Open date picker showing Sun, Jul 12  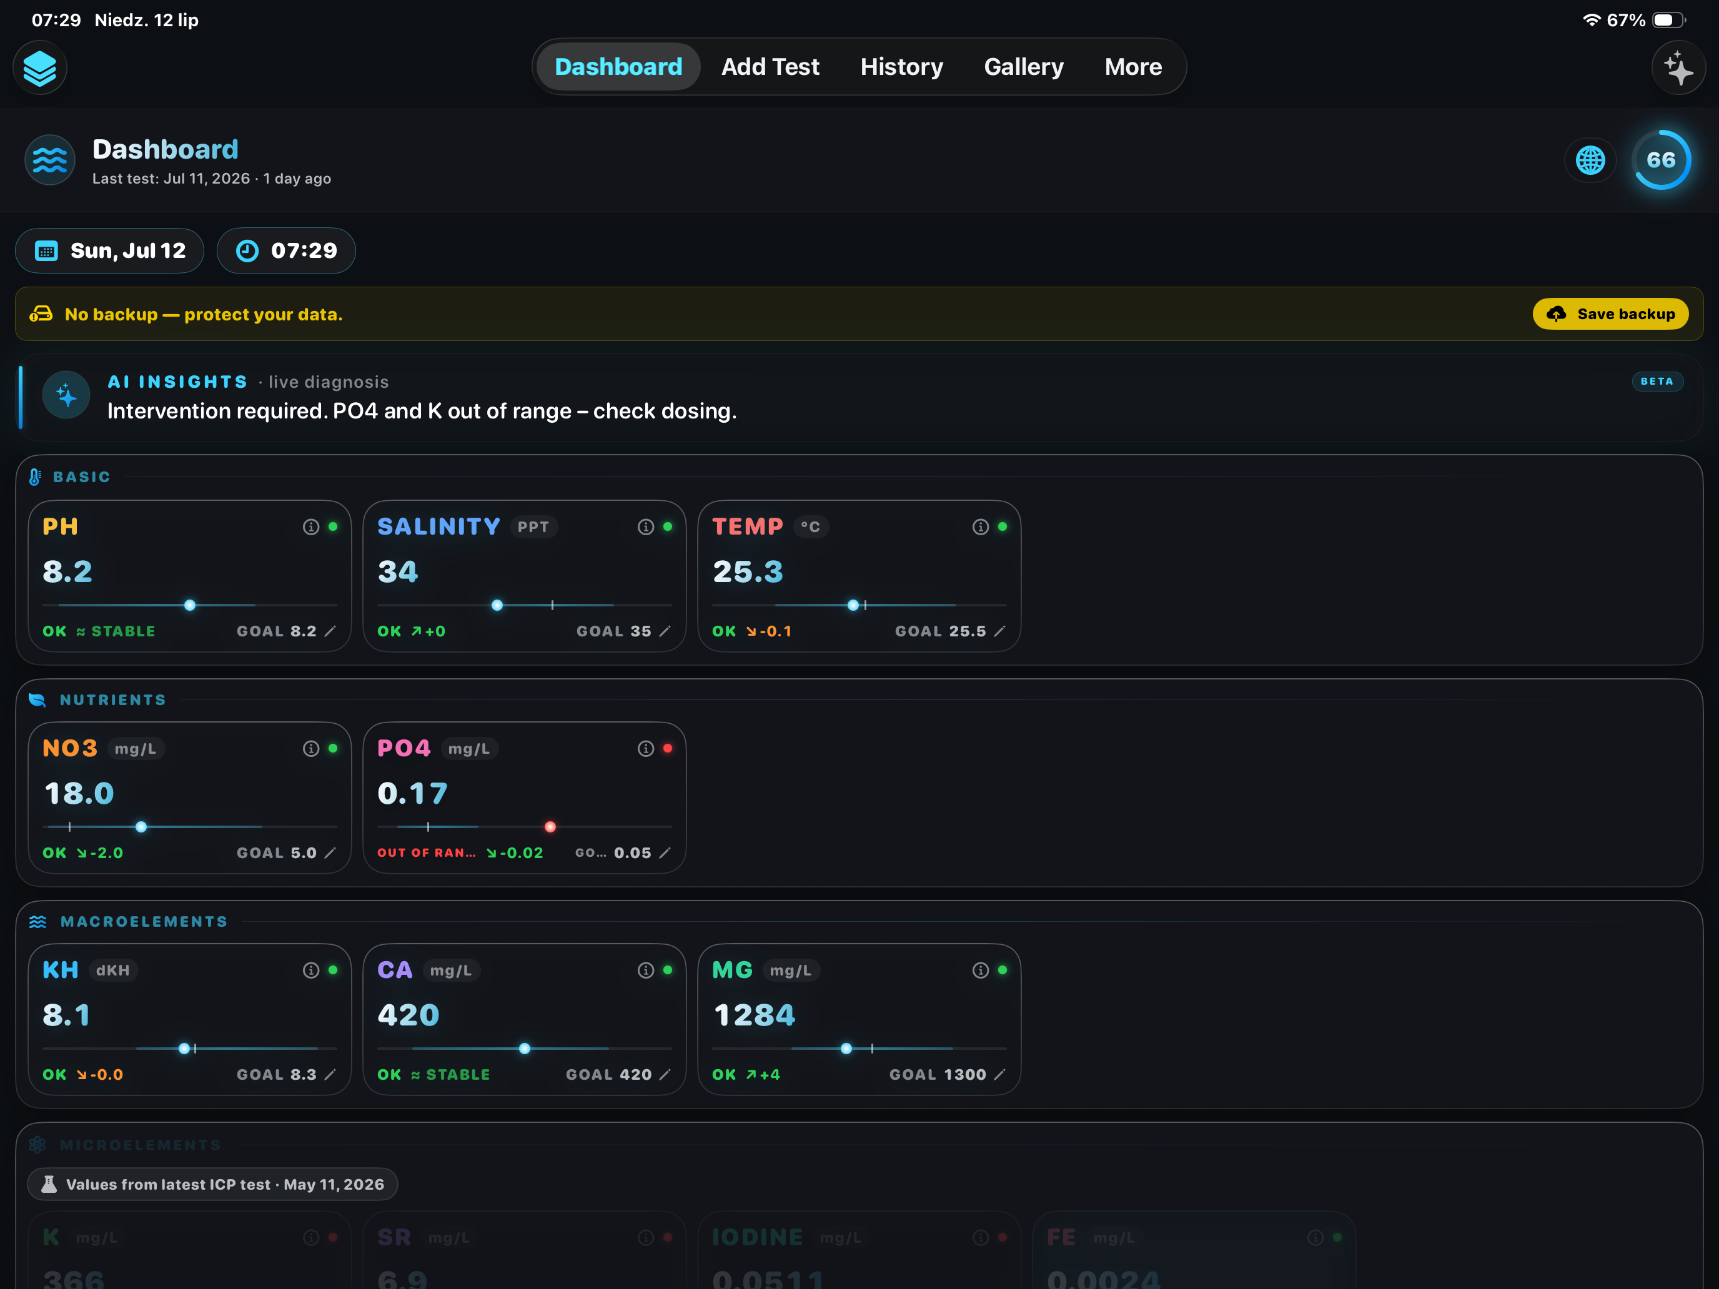[109, 250]
